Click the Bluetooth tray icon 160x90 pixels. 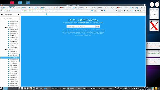click(x=128, y=88)
